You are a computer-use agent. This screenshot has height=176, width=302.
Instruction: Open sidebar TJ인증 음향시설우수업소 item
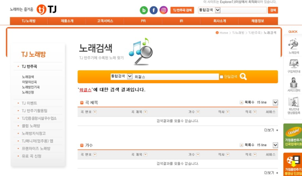click(39, 118)
